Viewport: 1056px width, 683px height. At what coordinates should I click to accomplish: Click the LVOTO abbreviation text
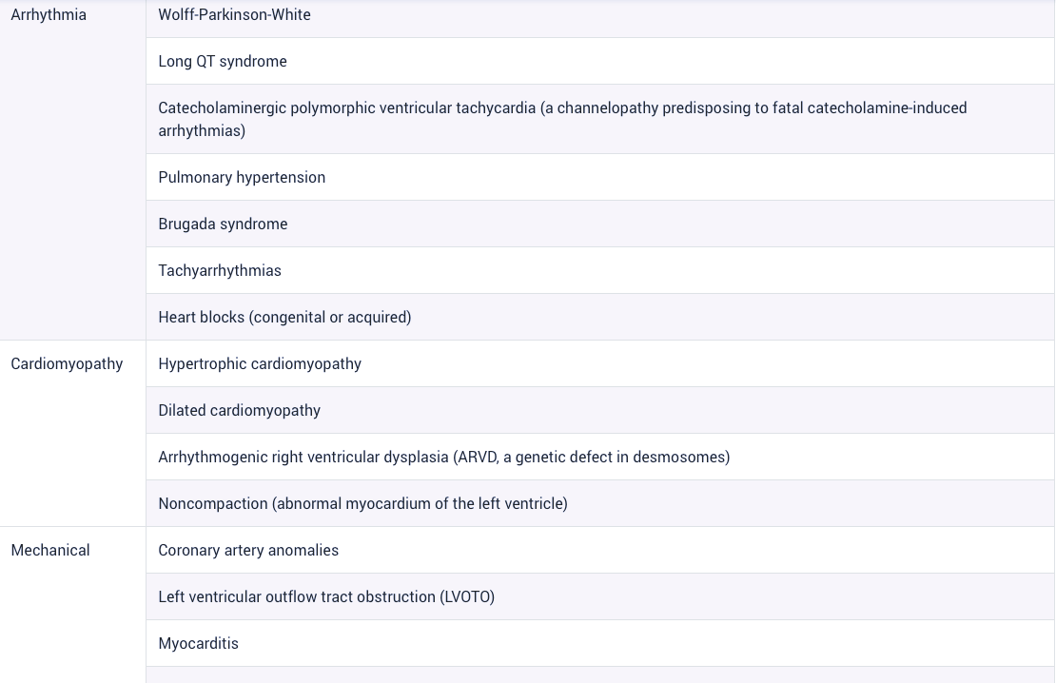pos(467,596)
